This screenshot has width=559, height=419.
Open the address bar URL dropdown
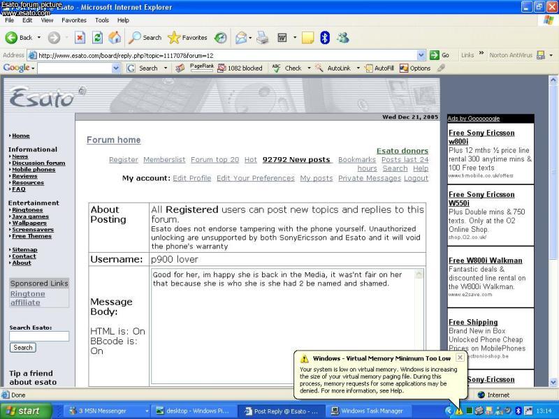[421, 55]
